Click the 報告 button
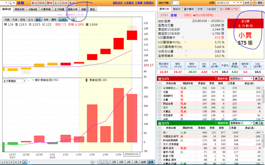Image resolution: width=265 pixels, height=165 pixels. (42, 3)
